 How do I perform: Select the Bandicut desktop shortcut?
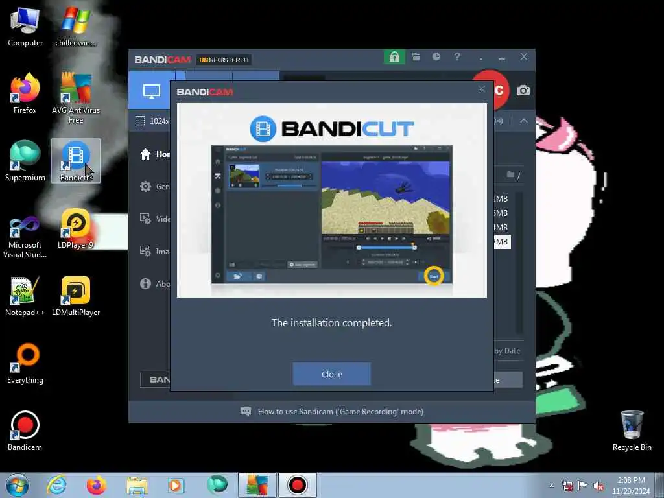coord(76,161)
